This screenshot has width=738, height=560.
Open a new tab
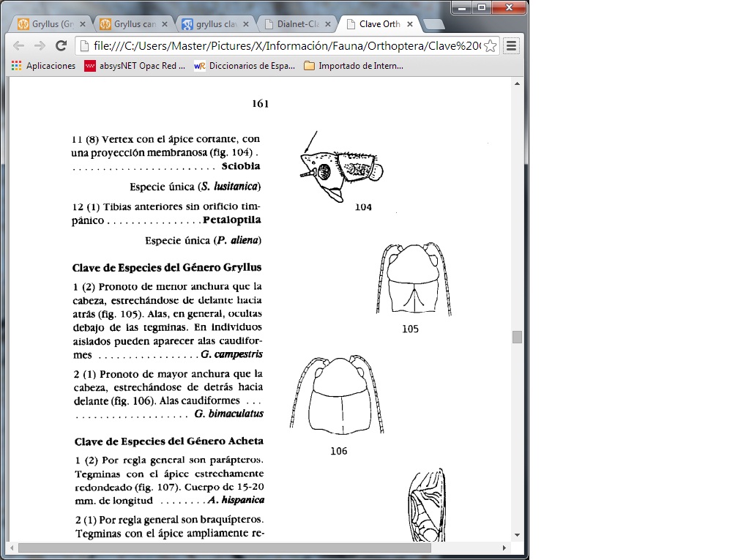click(x=433, y=24)
